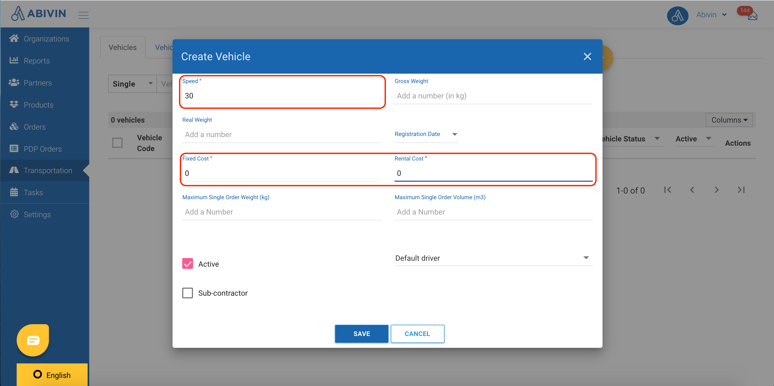Go to Partners in the sidebar
Viewport: 774px width, 386px height.
(38, 83)
